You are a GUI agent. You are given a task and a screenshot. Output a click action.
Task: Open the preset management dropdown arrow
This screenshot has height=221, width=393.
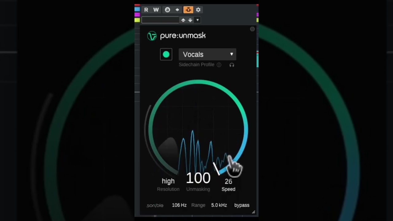pyautogui.click(x=197, y=20)
